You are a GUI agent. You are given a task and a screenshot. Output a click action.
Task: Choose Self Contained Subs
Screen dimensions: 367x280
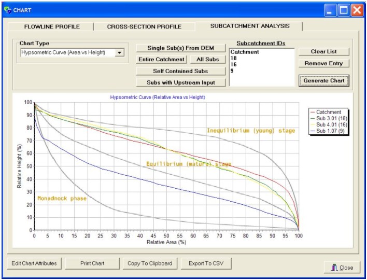point(180,71)
